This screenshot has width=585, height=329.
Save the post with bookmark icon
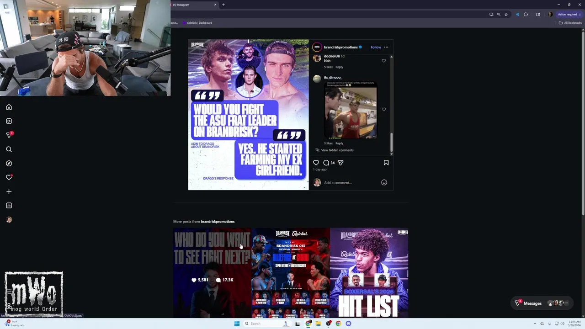[x=386, y=163]
